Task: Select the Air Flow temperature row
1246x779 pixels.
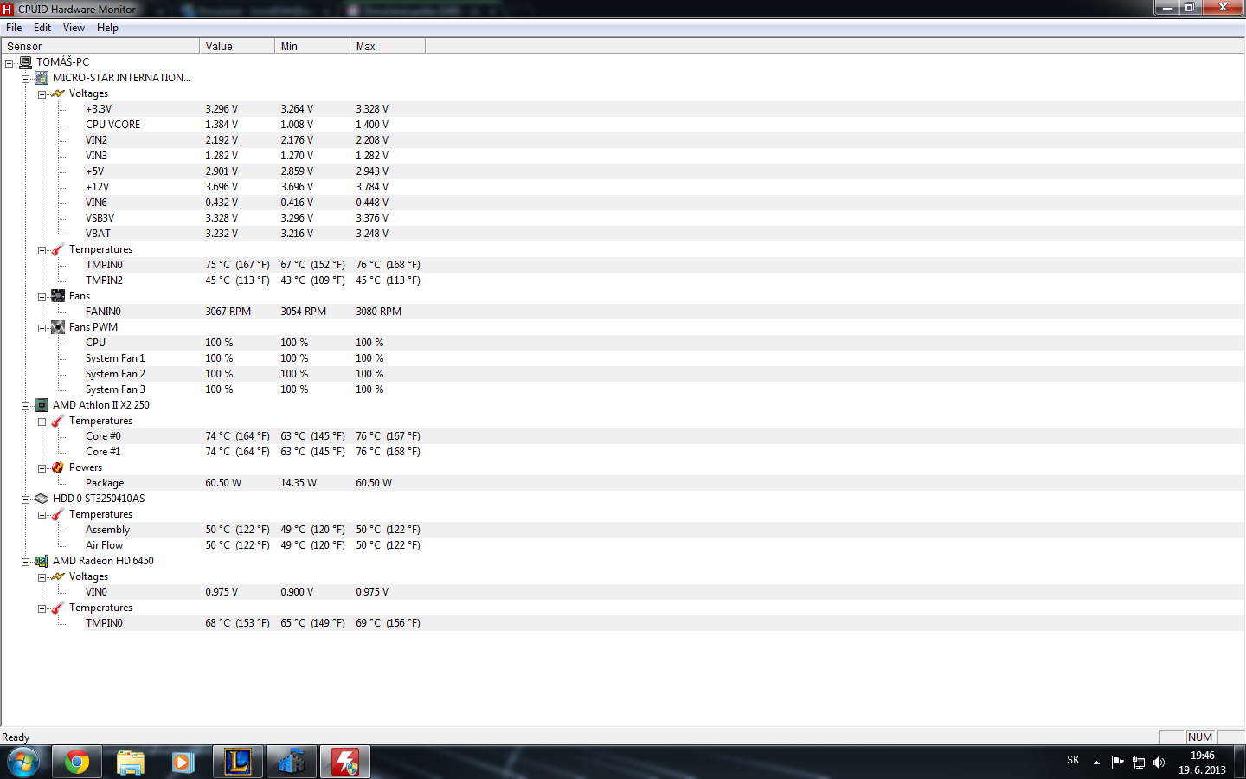Action: coord(664,545)
